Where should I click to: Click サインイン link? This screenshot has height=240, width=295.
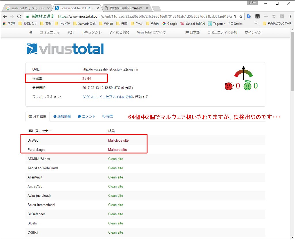click(x=253, y=32)
